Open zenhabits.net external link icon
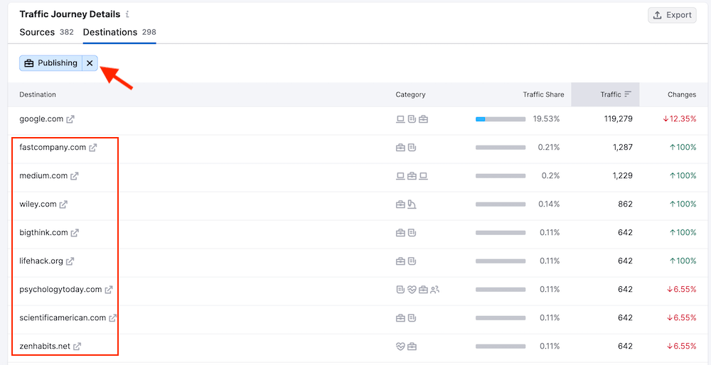The height and width of the screenshot is (365, 711). [77, 347]
